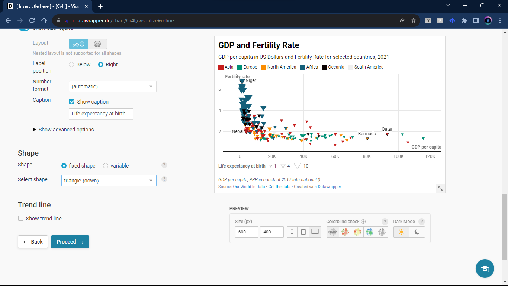Select the Below label position option
This screenshot has height=286, width=508.
71,64
